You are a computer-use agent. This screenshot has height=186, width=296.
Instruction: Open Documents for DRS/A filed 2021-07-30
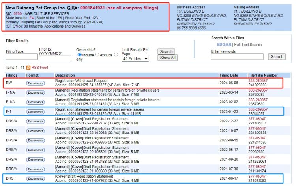pos(36,169)
